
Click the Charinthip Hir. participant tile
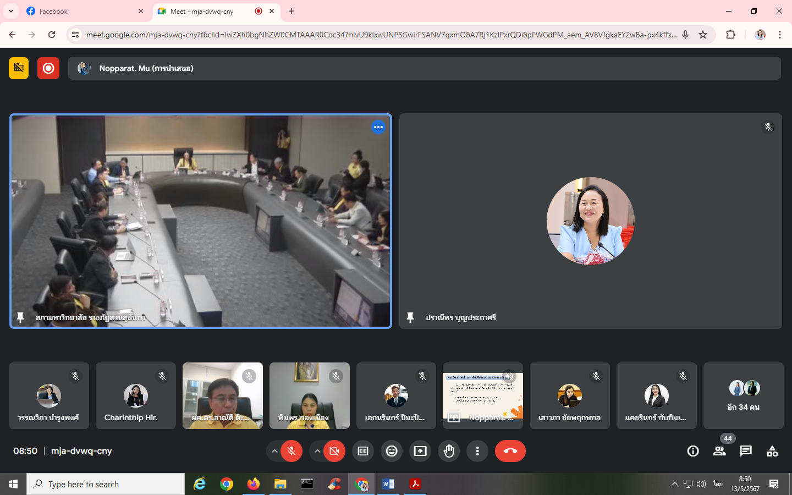[136, 396]
